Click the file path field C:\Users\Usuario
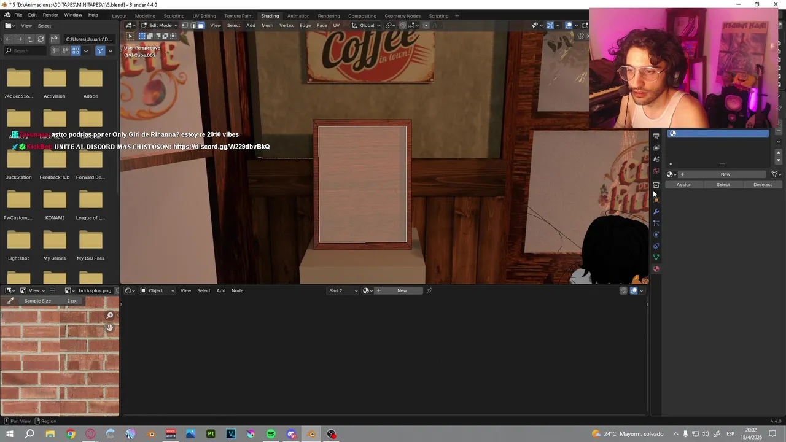The height and width of the screenshot is (442, 786). tap(89, 39)
